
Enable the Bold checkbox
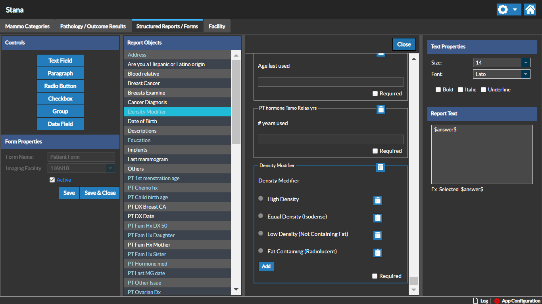[x=438, y=90]
